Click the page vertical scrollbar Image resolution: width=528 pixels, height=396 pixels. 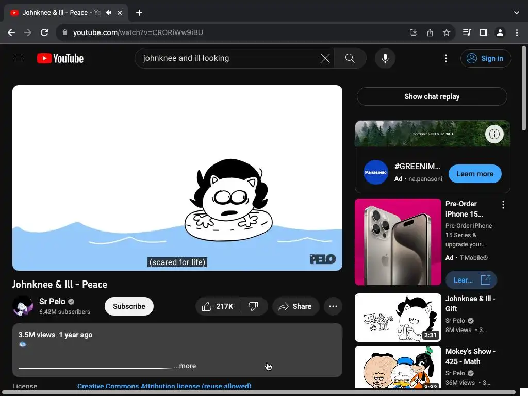pyautogui.click(x=524, y=88)
